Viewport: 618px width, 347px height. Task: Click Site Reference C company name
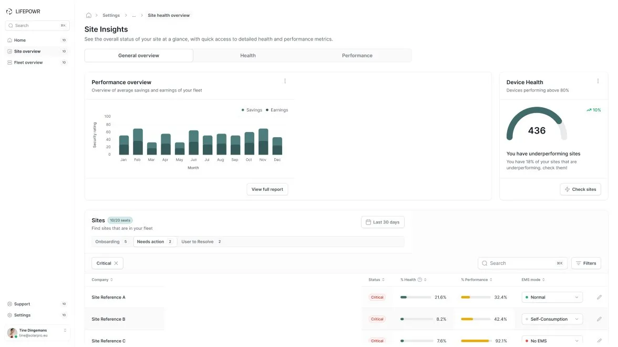pos(108,341)
